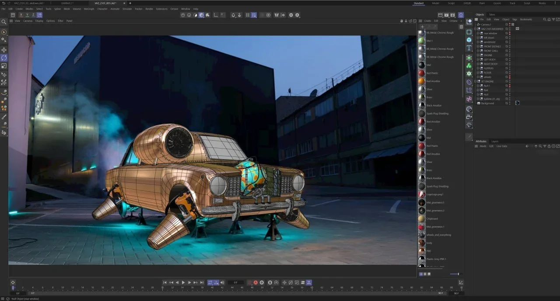Expand the ENGINE object

[x=478, y=55]
